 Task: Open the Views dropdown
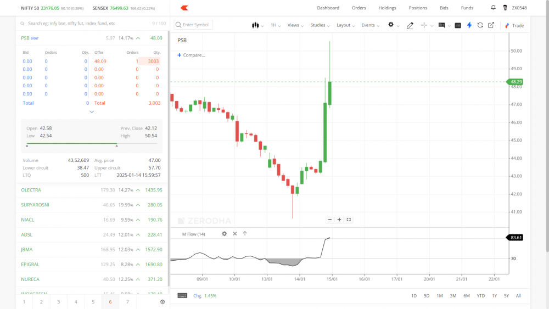click(x=295, y=25)
